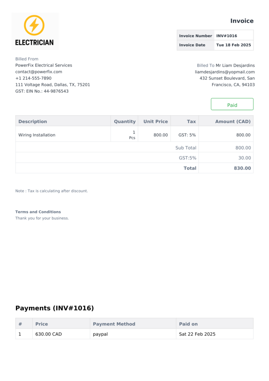269x381 pixels.
Task: Click the Terms and Conditions heading
Action: coord(38,212)
